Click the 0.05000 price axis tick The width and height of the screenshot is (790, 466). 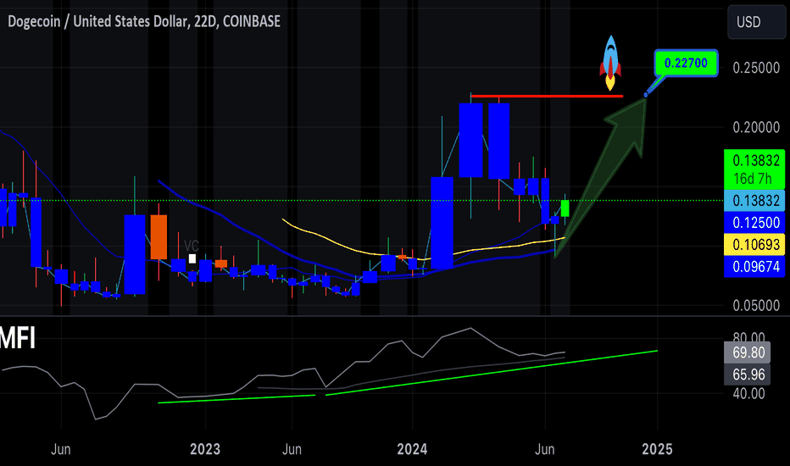tap(756, 305)
